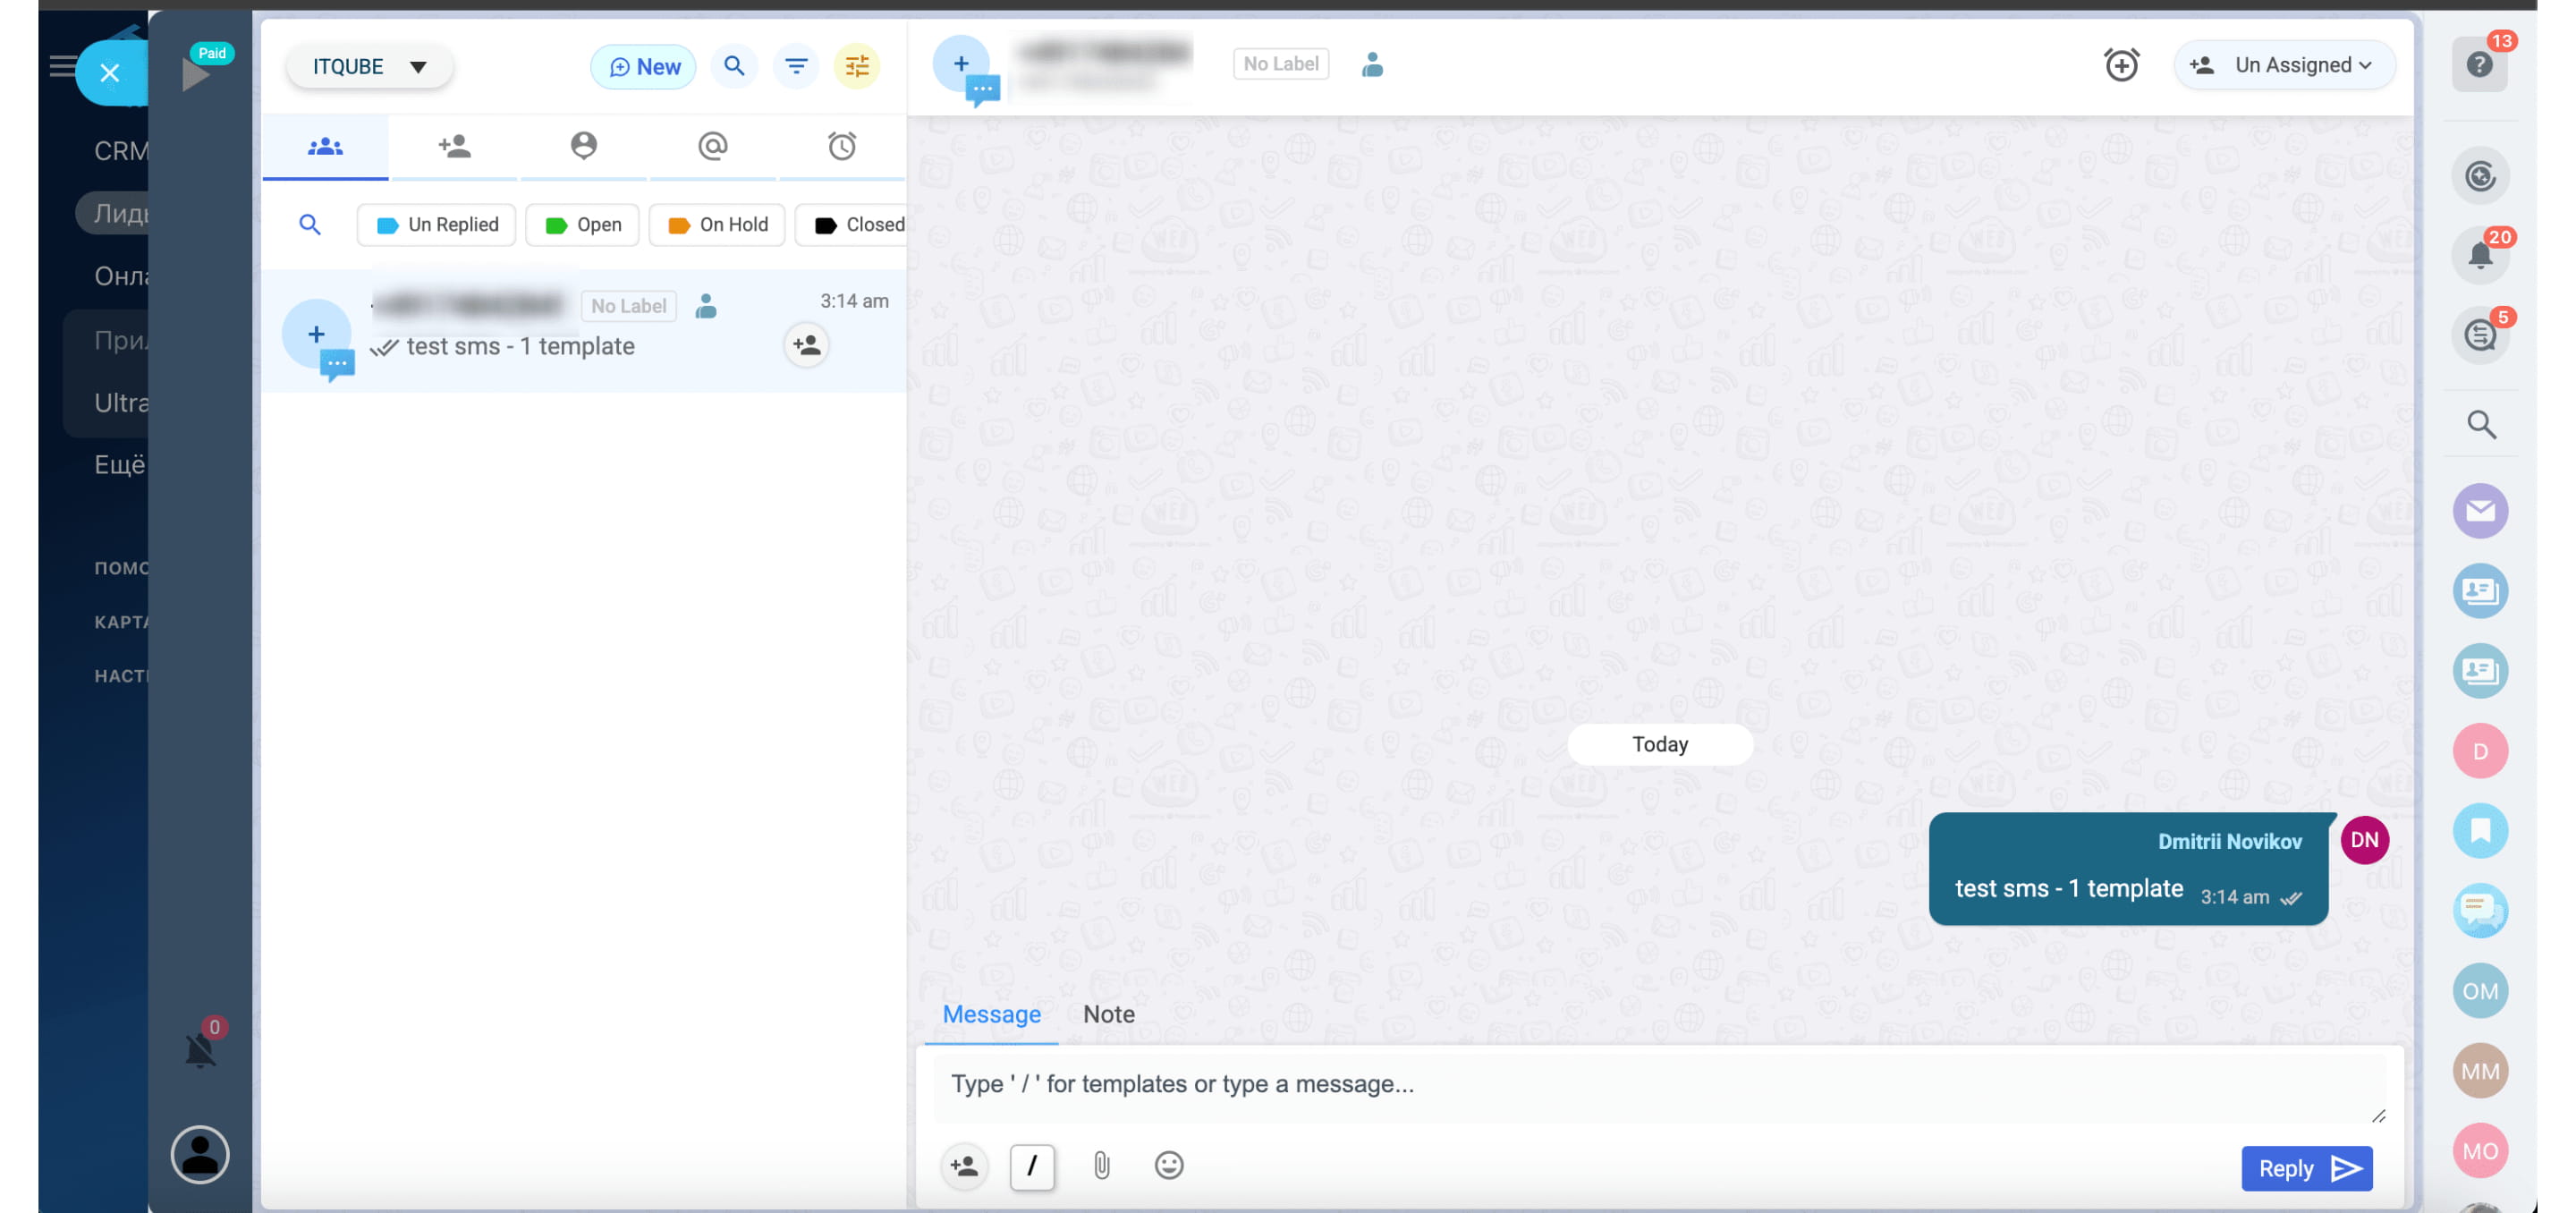The image size is (2576, 1213).
Task: Toggle the Open status filter
Action: pyautogui.click(x=583, y=225)
